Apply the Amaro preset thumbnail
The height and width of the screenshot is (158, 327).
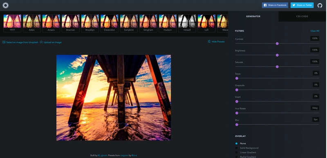51,23
